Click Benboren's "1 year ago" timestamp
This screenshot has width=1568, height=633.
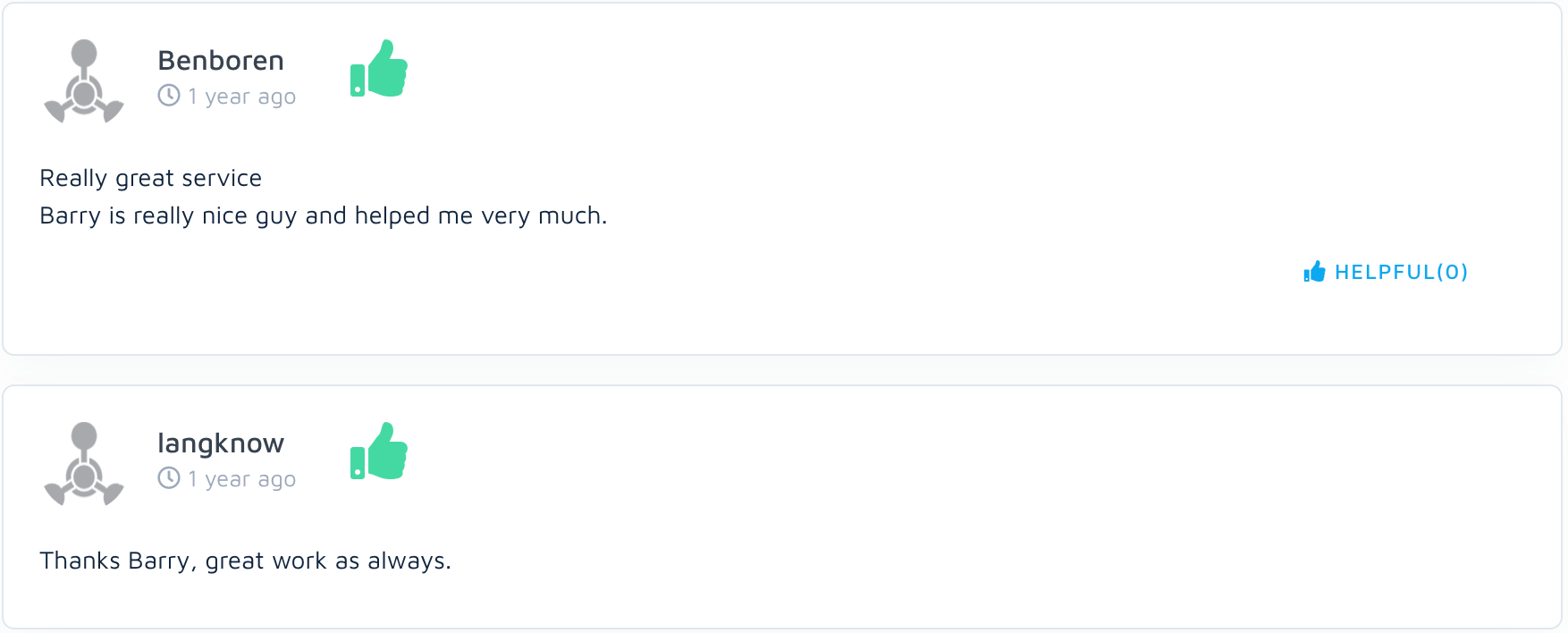click(241, 97)
